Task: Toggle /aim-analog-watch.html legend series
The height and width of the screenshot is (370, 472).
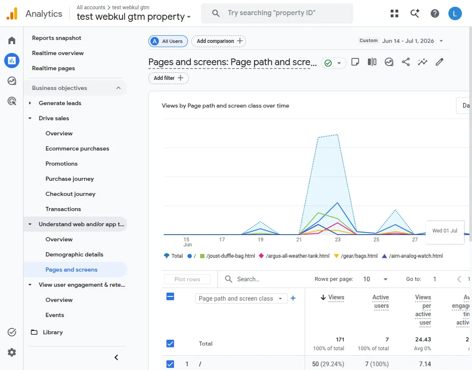Action: coord(412,256)
